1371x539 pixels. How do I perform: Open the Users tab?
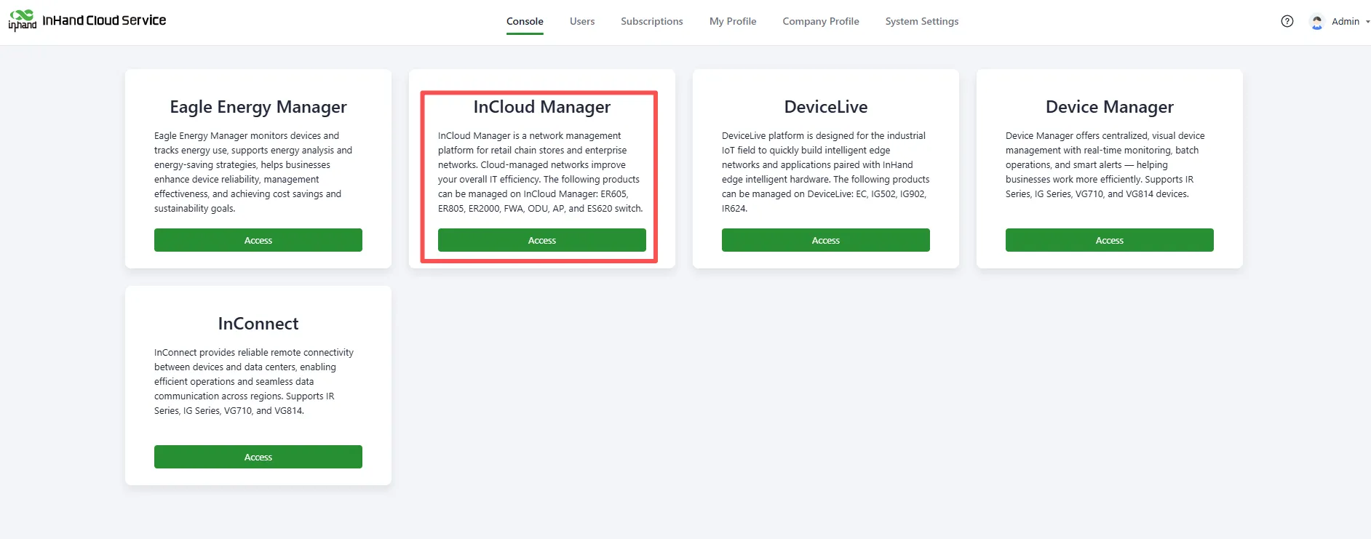click(582, 21)
